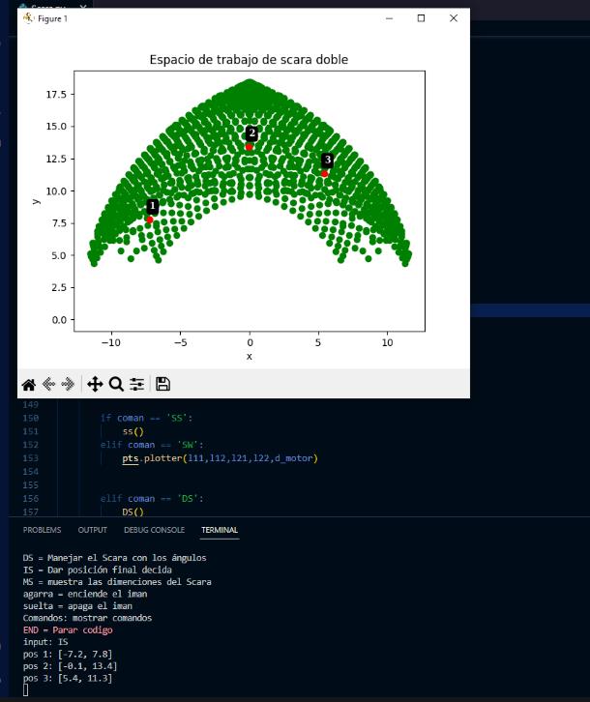
Task: Minimize the Figure 1 window
Action: 389,18
